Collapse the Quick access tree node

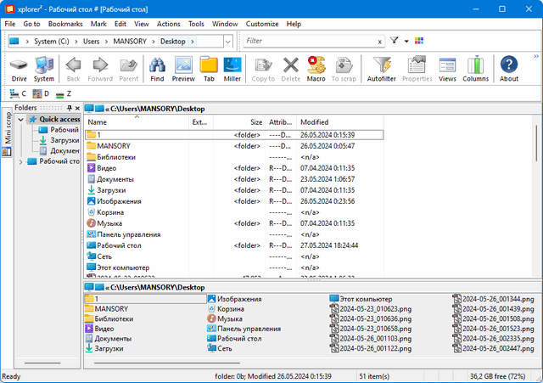21,120
